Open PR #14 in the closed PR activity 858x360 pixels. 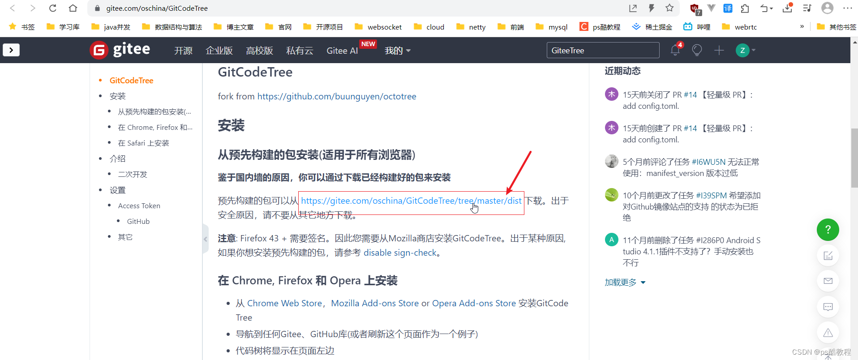click(x=690, y=95)
